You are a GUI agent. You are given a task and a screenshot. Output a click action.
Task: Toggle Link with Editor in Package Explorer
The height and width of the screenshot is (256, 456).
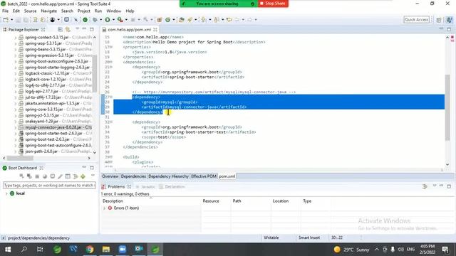click(68, 30)
